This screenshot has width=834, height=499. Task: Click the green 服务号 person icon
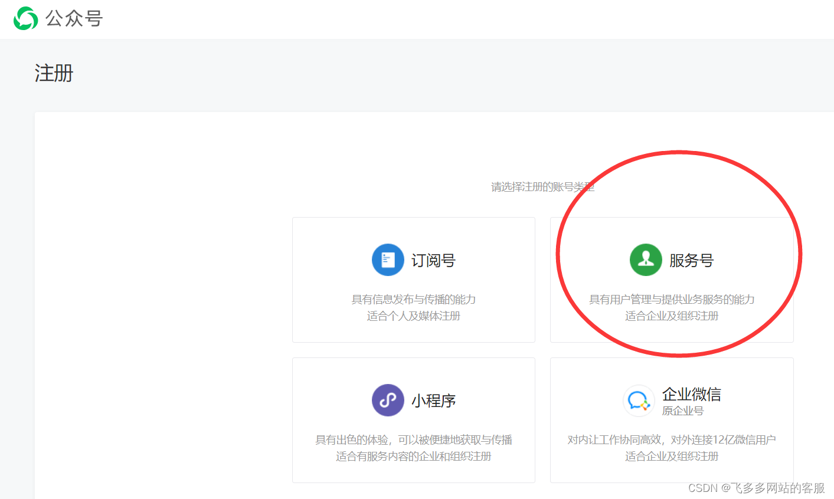tap(646, 260)
